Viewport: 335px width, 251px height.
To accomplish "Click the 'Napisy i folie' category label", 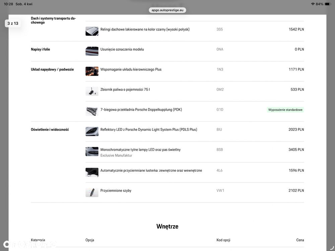I will point(41,49).
